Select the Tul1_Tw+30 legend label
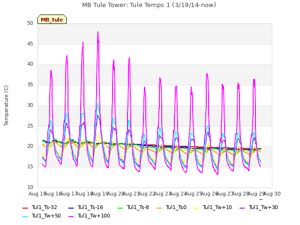The height and width of the screenshot is (225, 300). 263,207
